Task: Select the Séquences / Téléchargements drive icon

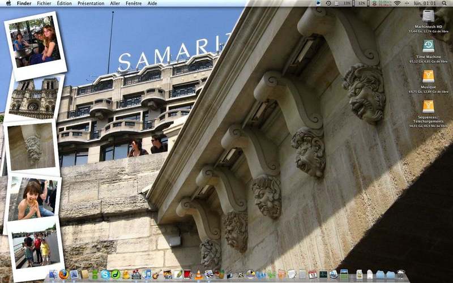Action: pyautogui.click(x=428, y=106)
